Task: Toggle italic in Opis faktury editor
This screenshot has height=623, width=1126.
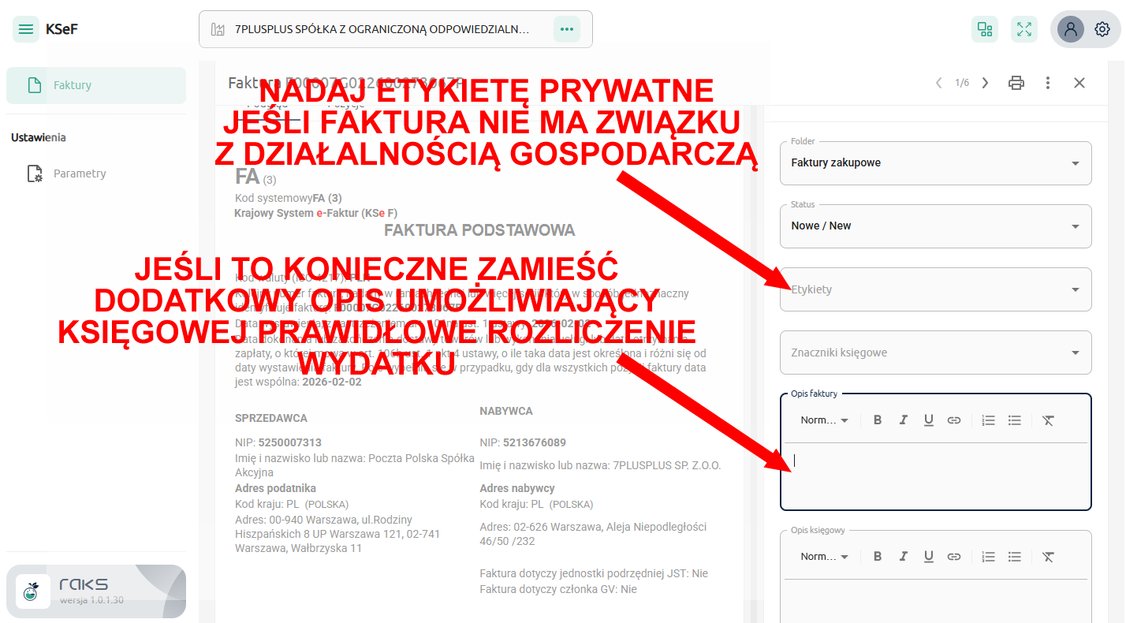Action: pos(904,420)
